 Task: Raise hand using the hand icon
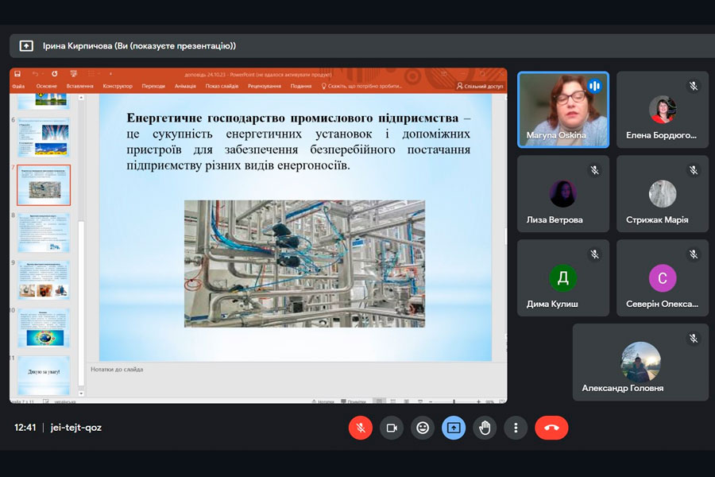click(485, 428)
